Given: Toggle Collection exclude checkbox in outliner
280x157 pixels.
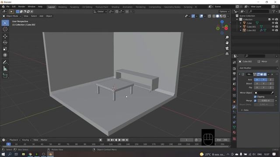Looking at the screenshot, I should (x=269, y=19).
